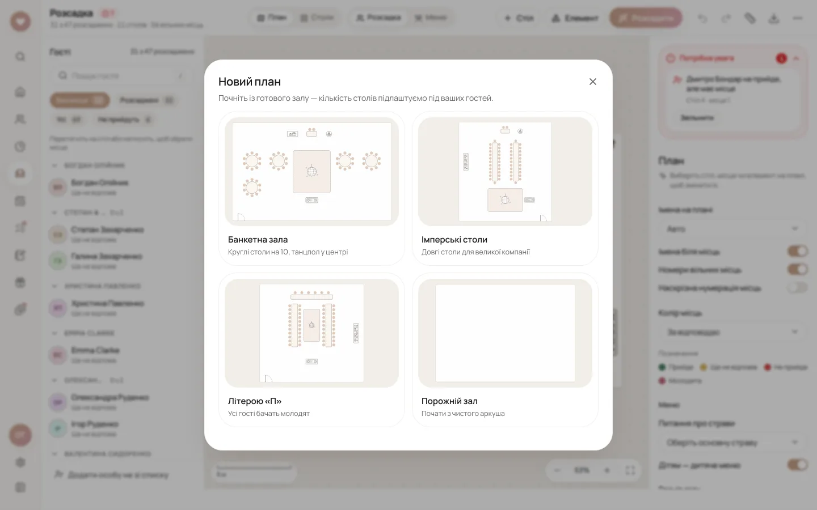Open search from the left sidebar

20,57
